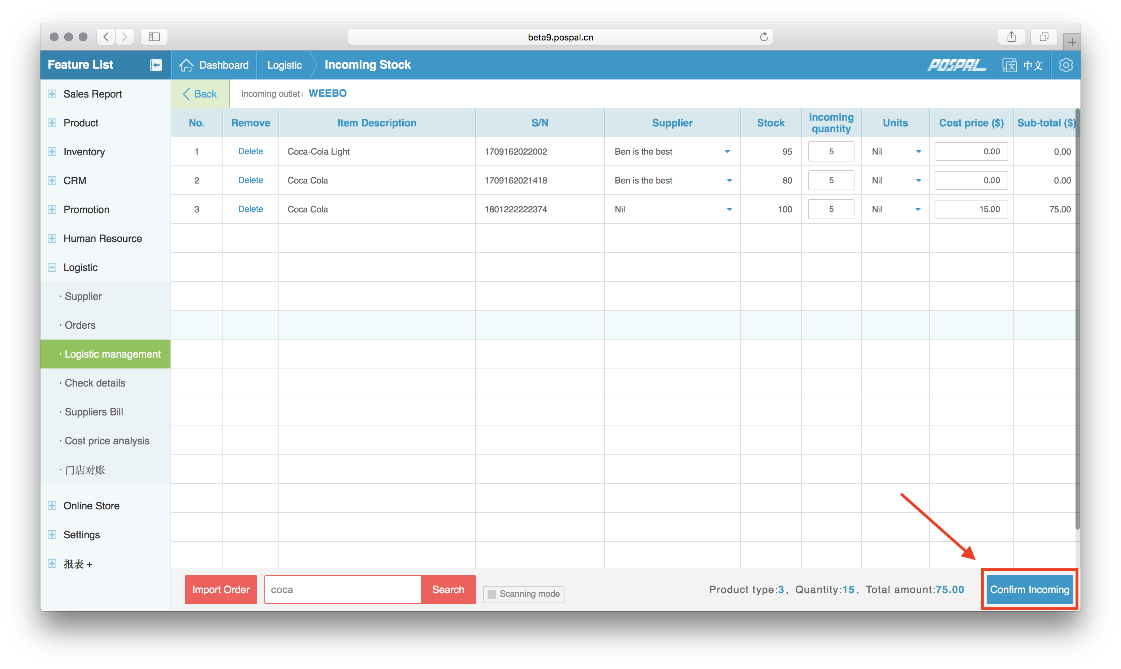Click the browser share icon
This screenshot has width=1121, height=669.
pyautogui.click(x=1012, y=37)
